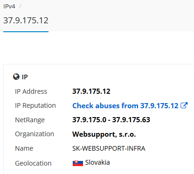
Task: Go to IPv4 breadcrumb
Action: tap(9, 7)
